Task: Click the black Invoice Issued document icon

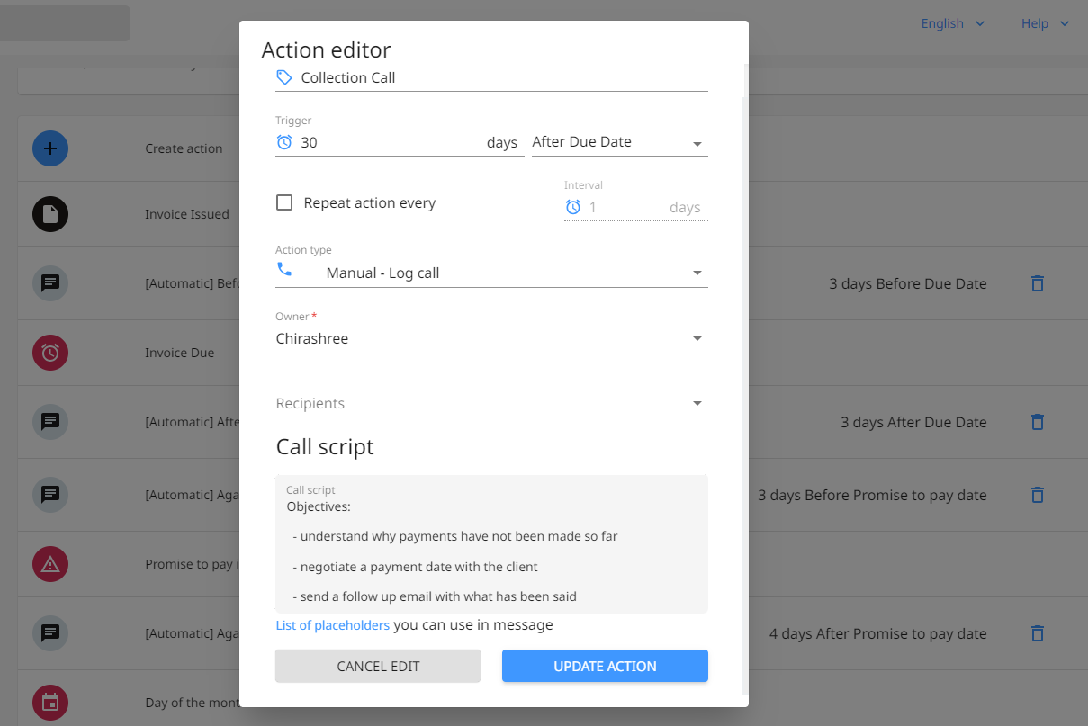Action: coord(50,214)
